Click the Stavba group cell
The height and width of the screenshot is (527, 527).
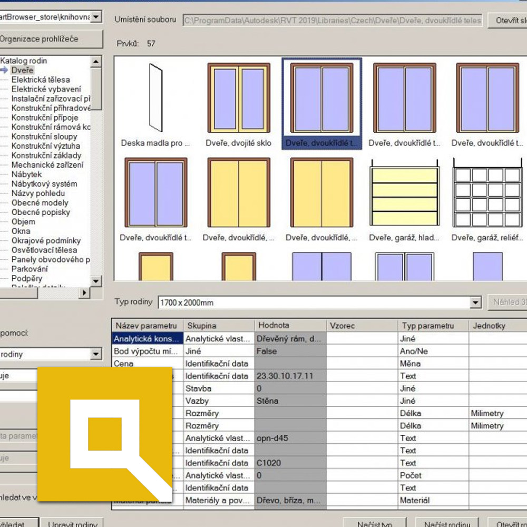click(219, 388)
